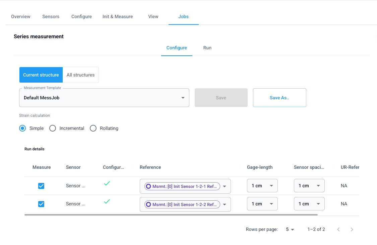Image resolution: width=377 pixels, height=245 pixels.
Task: Go to the previous table page arrow
Action: coord(338,229)
